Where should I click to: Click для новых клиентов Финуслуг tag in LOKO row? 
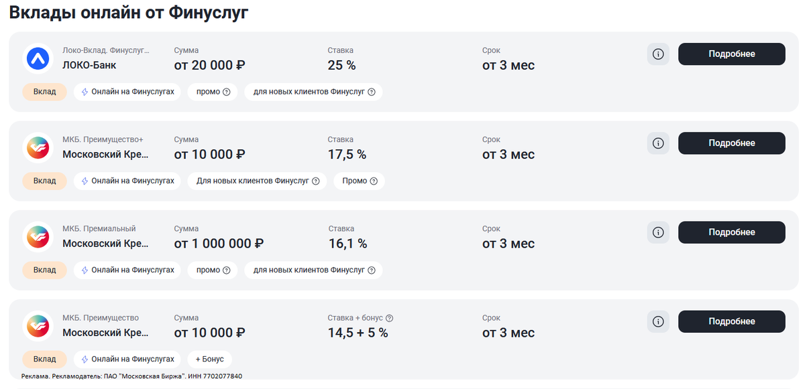(313, 92)
